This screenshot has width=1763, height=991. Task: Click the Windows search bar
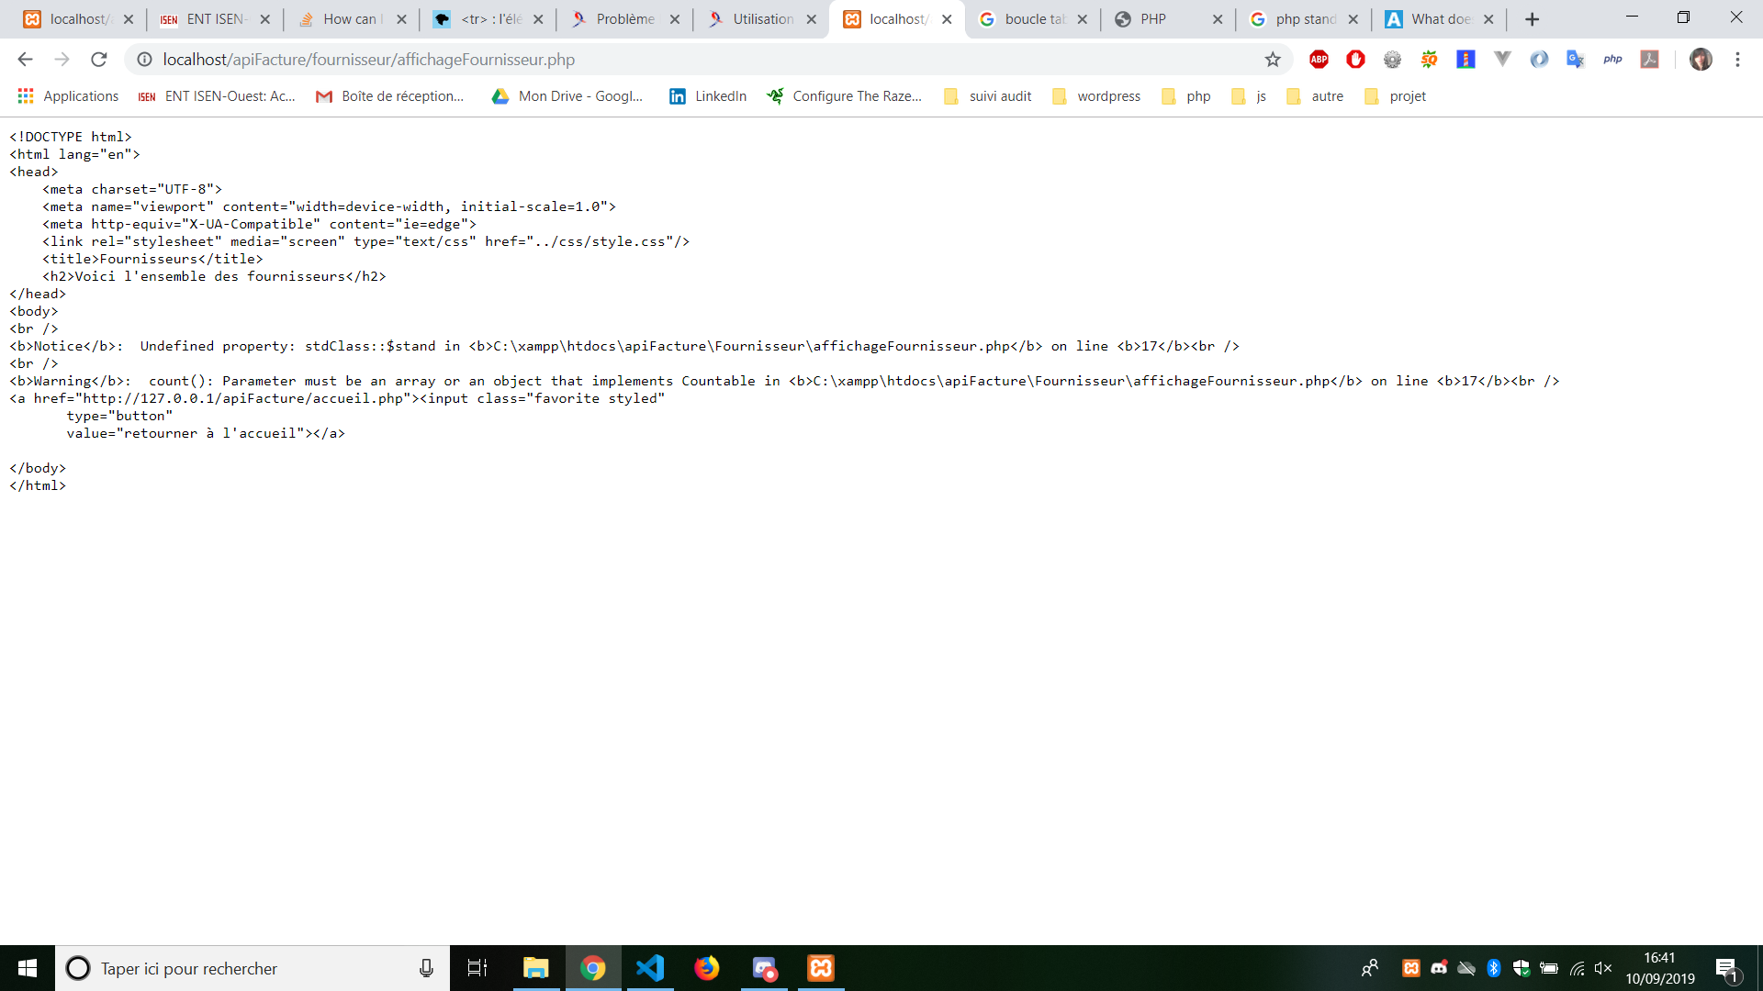242,968
